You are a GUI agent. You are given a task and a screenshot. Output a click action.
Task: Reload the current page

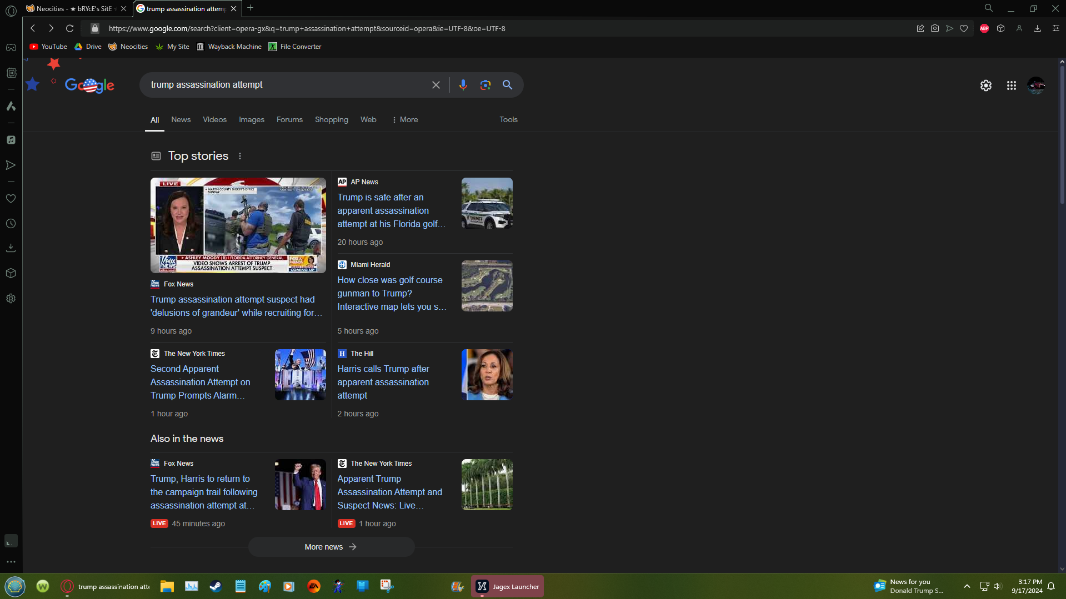tap(69, 28)
